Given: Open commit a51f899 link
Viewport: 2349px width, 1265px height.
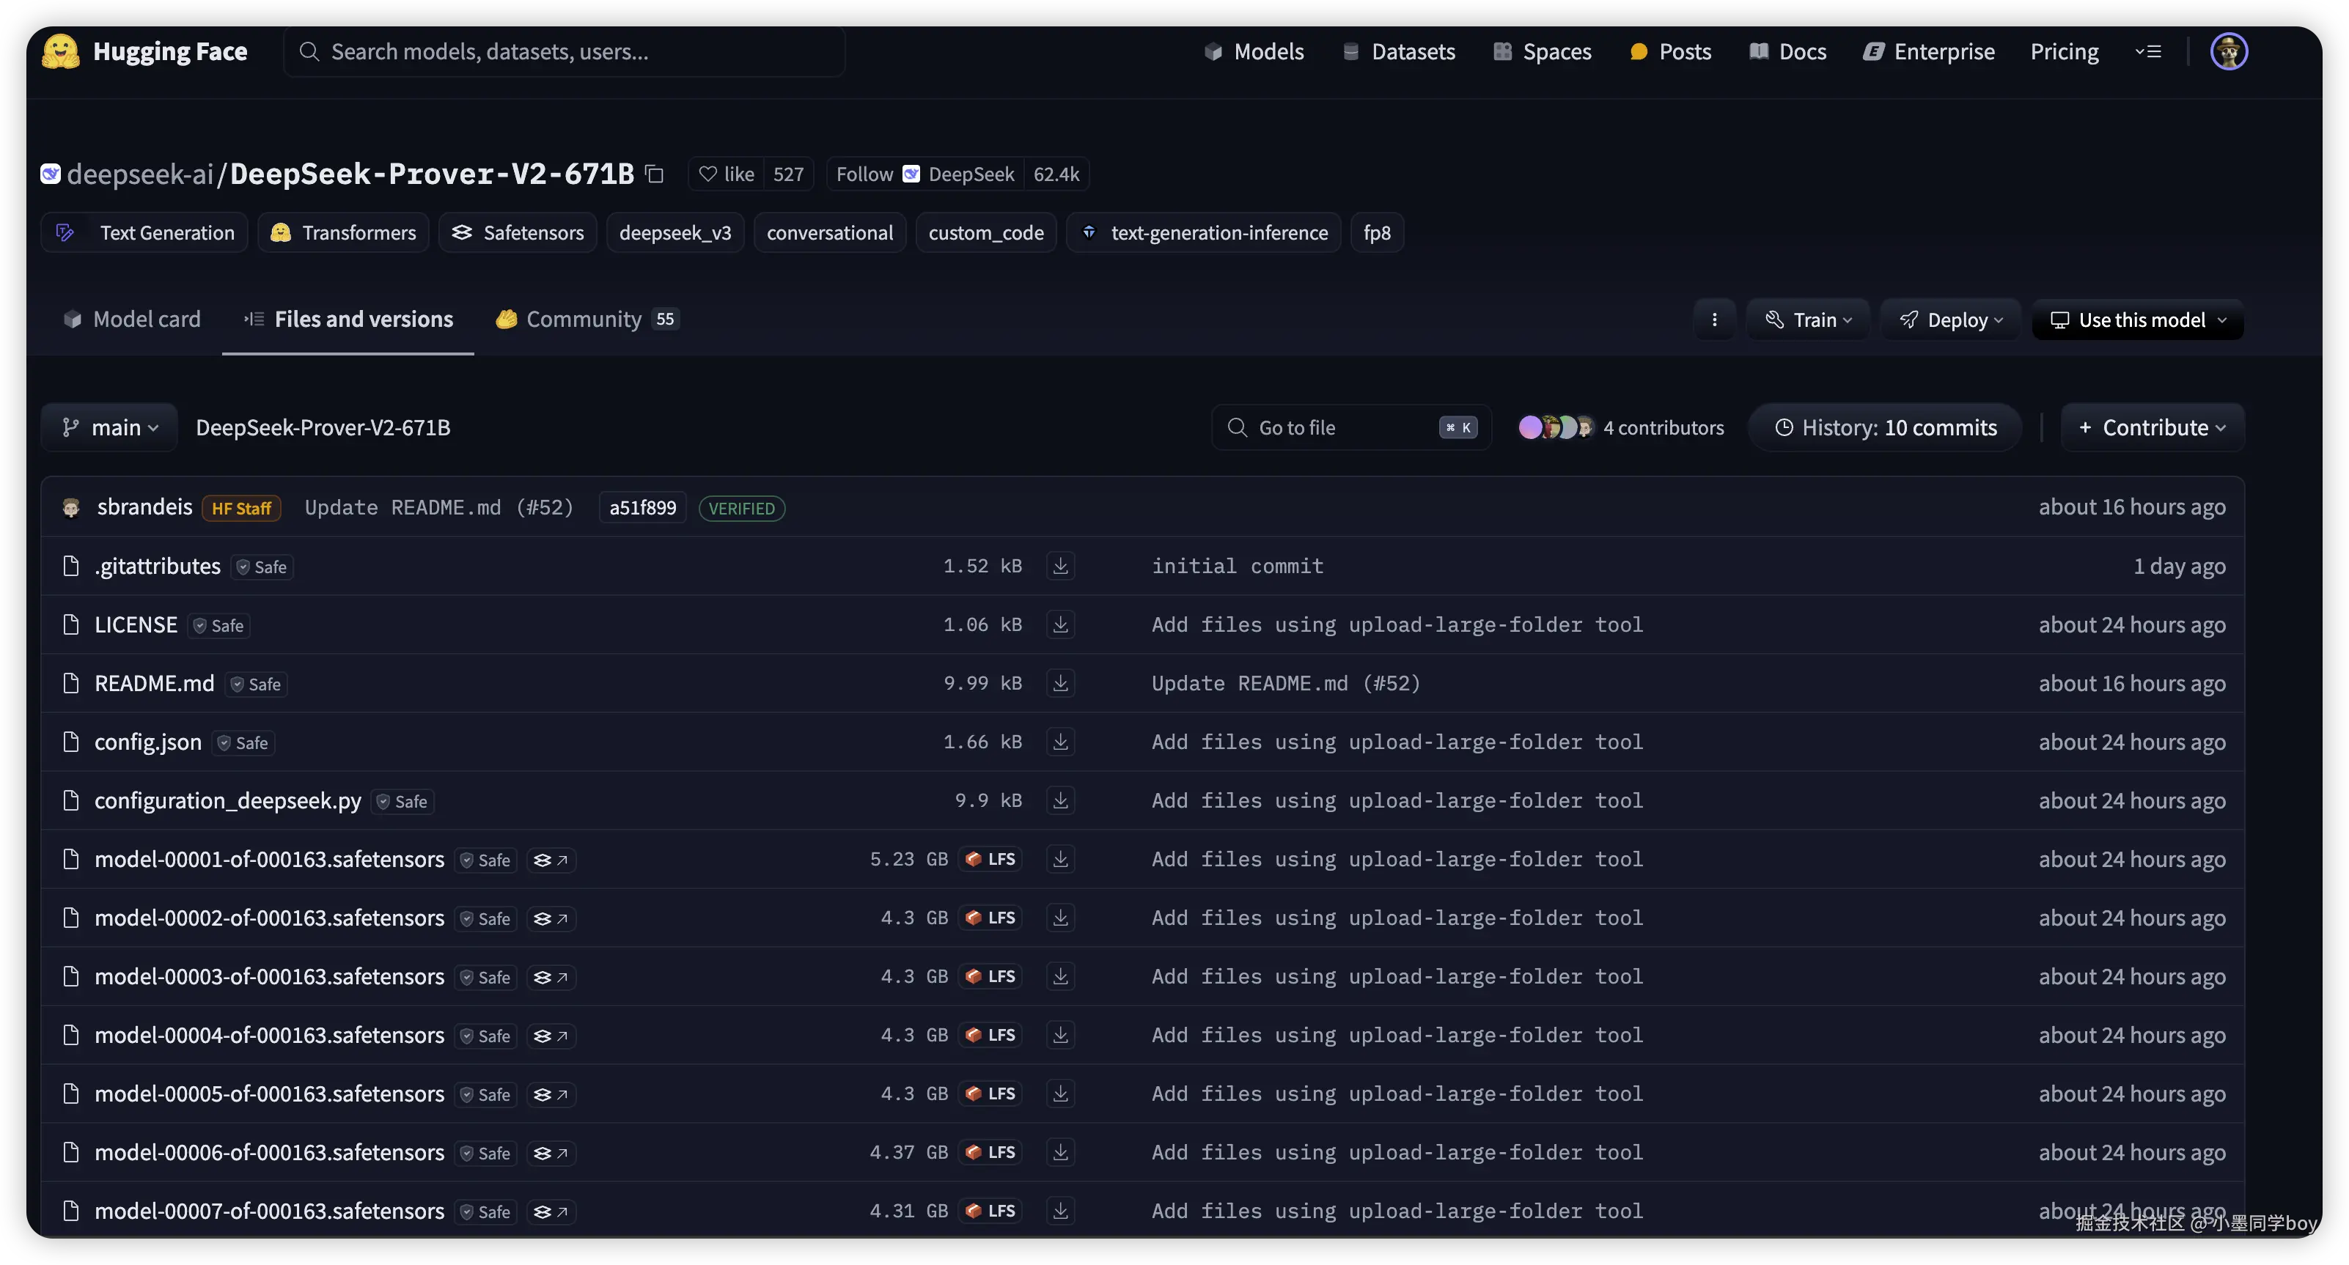Looking at the screenshot, I should (x=642, y=508).
